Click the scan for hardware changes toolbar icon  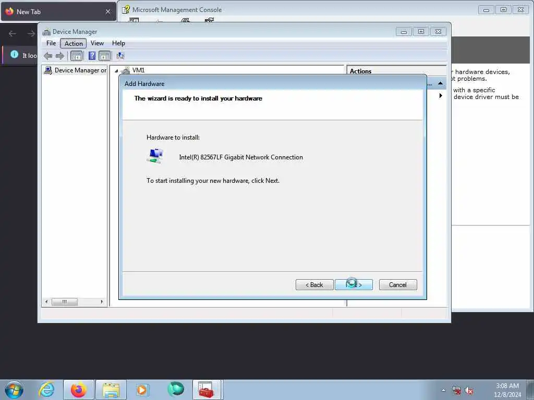(120, 56)
